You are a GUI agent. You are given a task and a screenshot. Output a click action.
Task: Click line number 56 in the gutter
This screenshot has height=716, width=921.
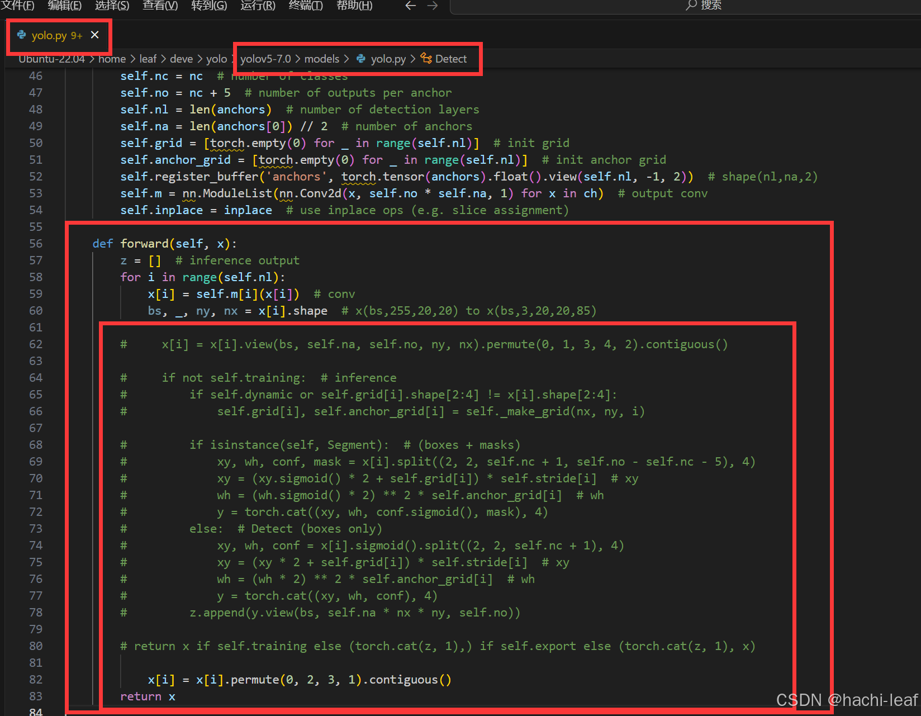(x=36, y=243)
